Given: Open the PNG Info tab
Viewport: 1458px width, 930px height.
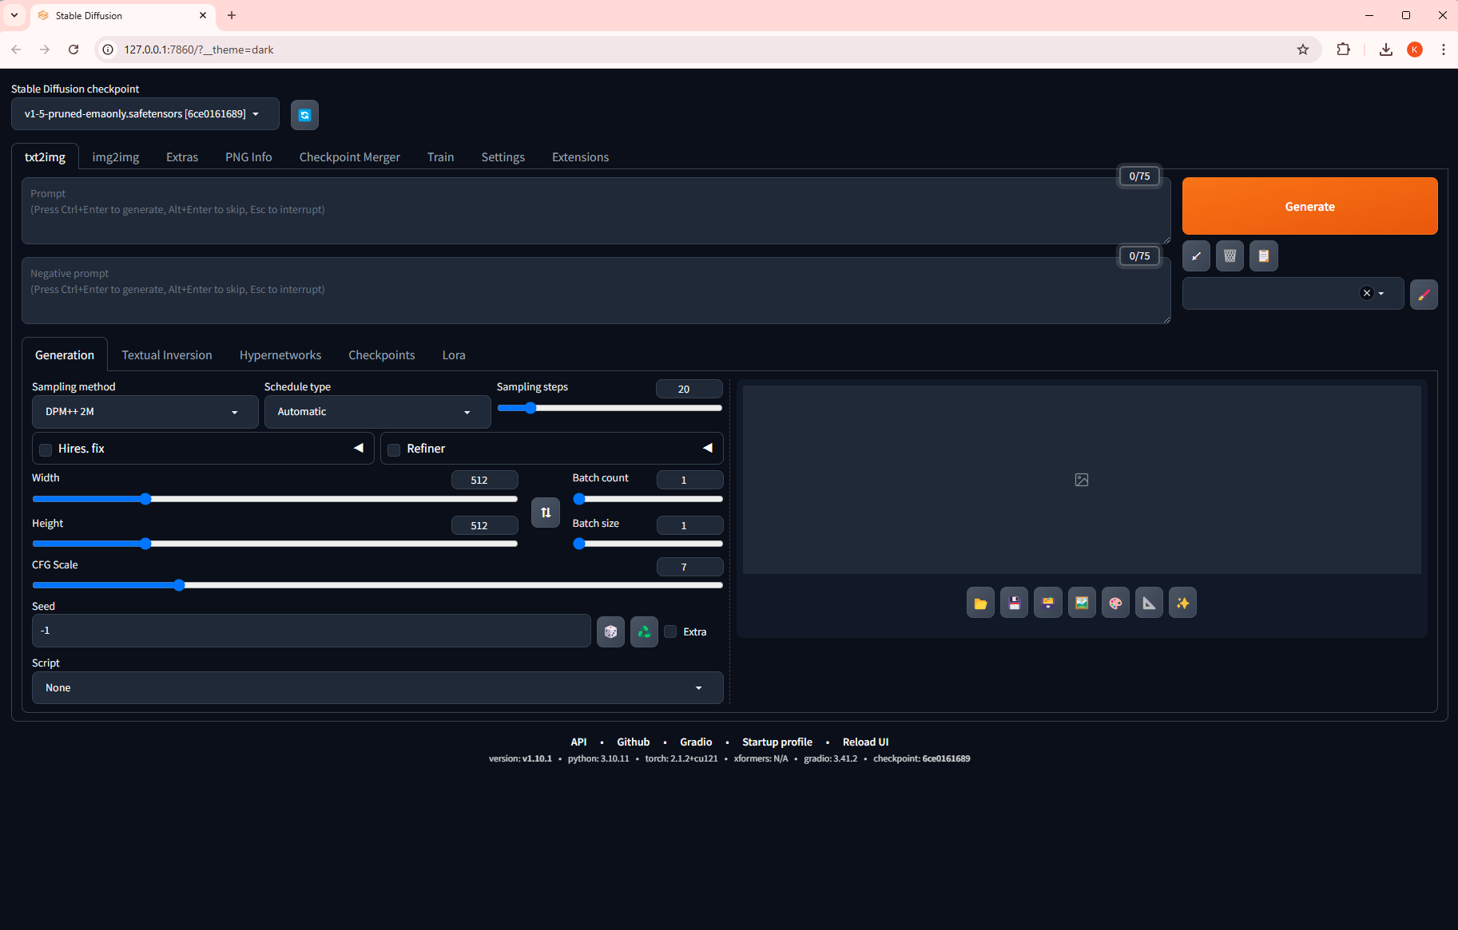Looking at the screenshot, I should [248, 157].
